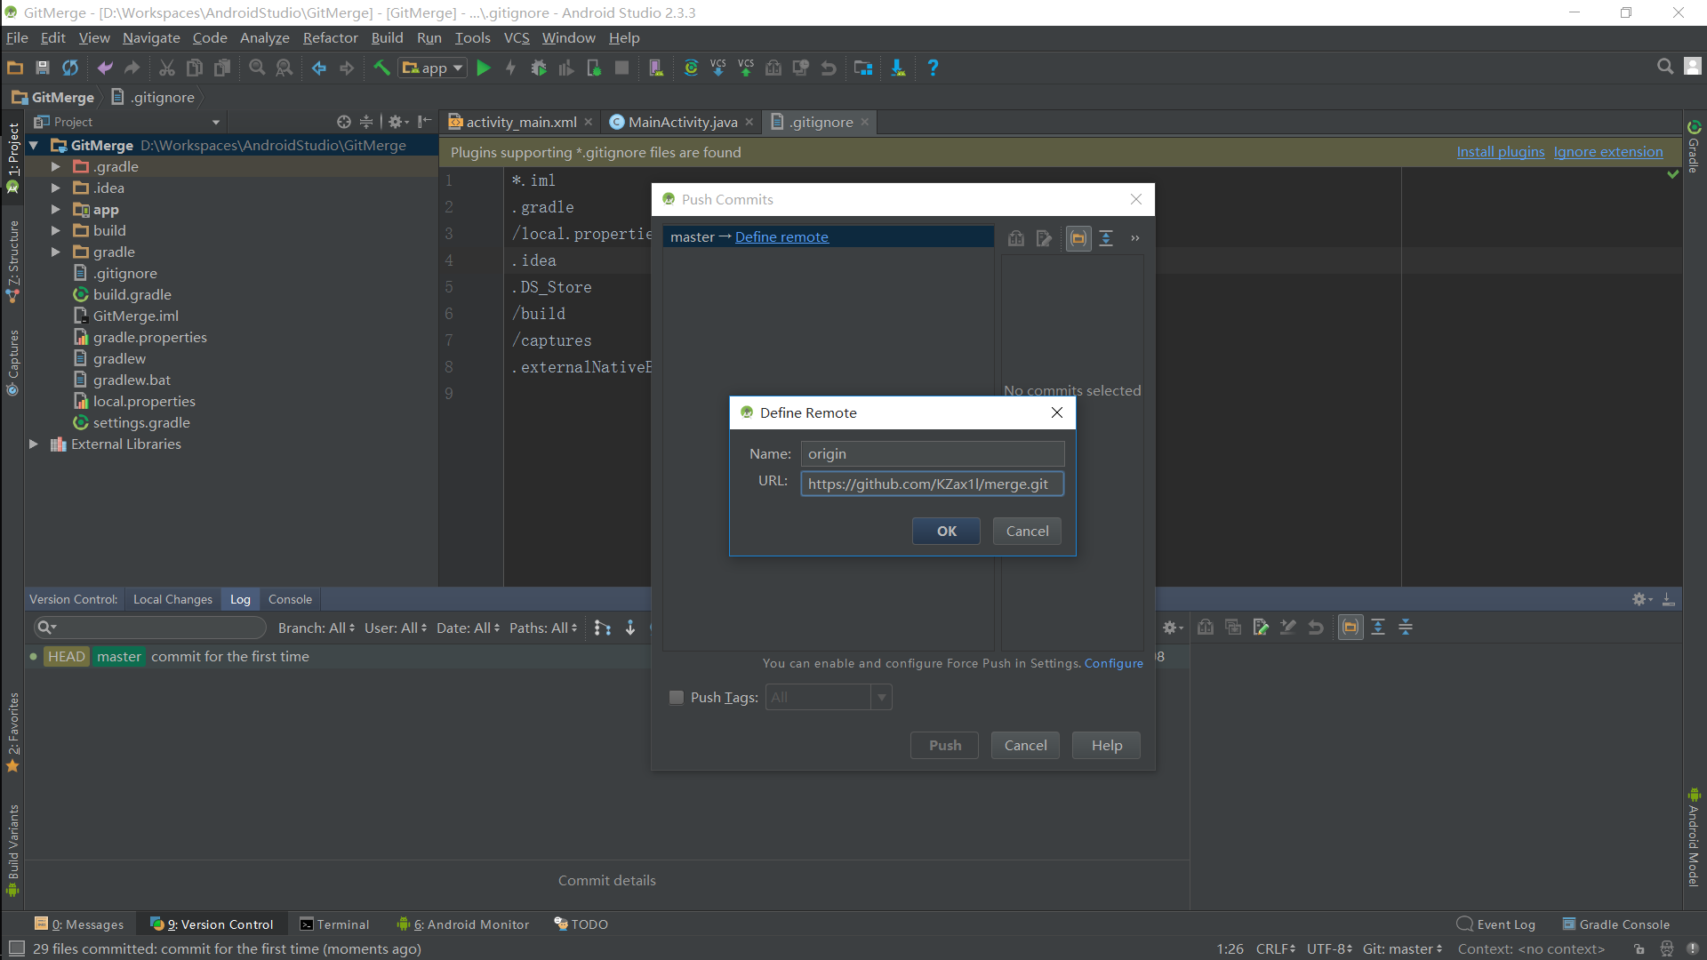Enable the Push Tags checkbox

pyautogui.click(x=677, y=698)
